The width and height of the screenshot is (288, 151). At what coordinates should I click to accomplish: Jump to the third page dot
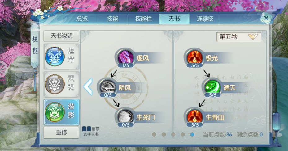(173, 135)
